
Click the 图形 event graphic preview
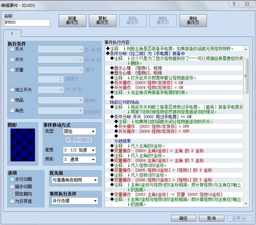pos(23,145)
